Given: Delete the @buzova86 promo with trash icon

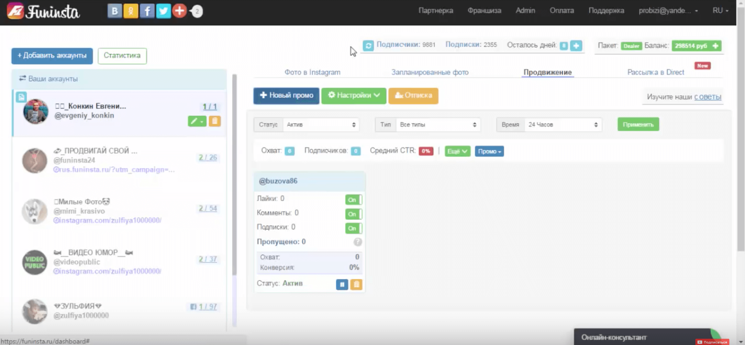Looking at the screenshot, I should point(356,284).
